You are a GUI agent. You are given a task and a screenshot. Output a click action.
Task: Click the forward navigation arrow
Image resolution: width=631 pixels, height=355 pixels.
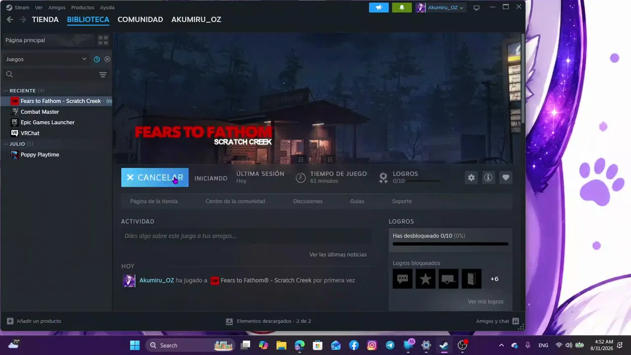[x=22, y=20]
